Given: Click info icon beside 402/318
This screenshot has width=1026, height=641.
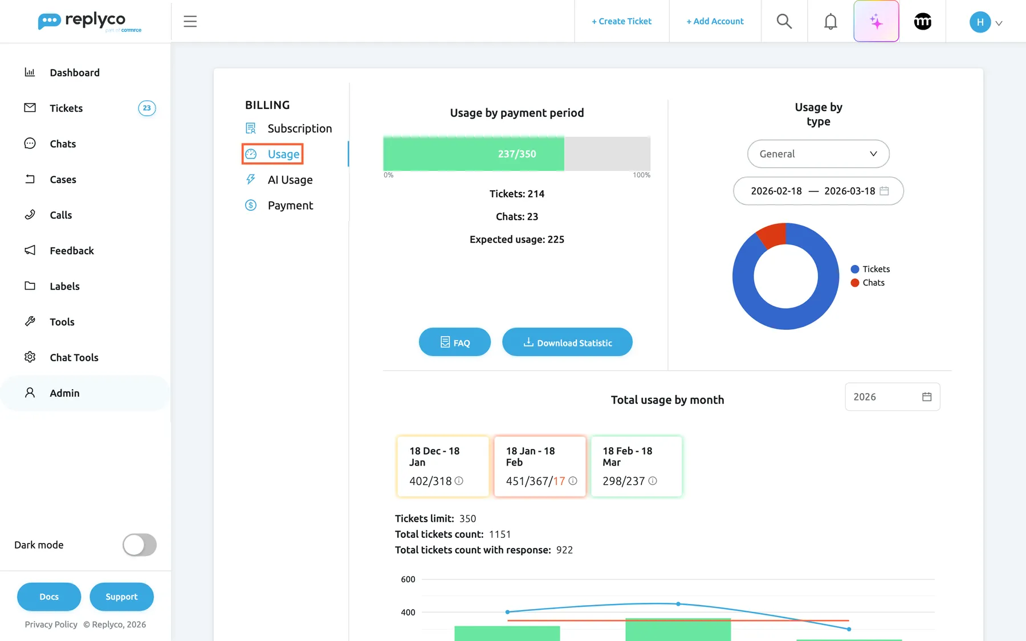Looking at the screenshot, I should point(459,481).
